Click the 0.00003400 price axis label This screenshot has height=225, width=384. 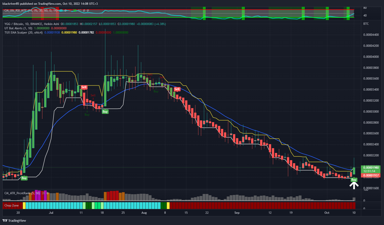tap(371, 90)
